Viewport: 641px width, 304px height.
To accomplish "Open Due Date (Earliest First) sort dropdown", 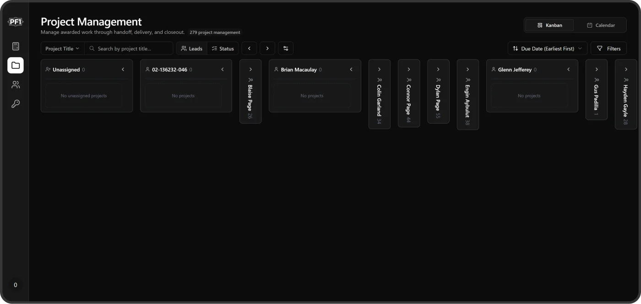I will pyautogui.click(x=548, y=49).
